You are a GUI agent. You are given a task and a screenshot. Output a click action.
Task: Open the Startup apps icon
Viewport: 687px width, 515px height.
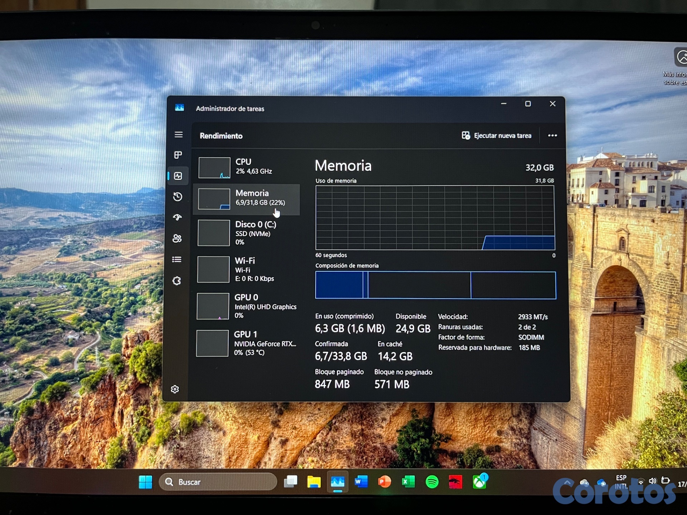coord(177,217)
